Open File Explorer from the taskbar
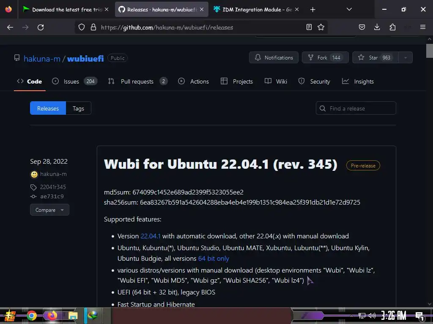 pyautogui.click(x=73, y=316)
